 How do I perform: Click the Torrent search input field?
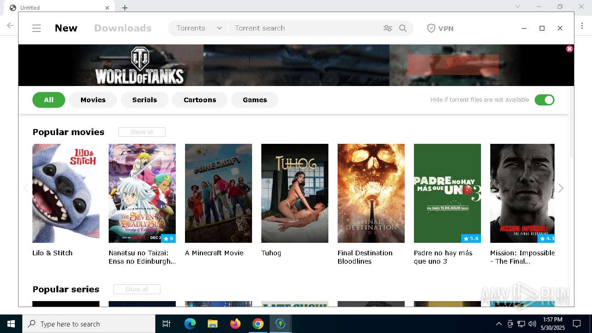click(x=305, y=28)
